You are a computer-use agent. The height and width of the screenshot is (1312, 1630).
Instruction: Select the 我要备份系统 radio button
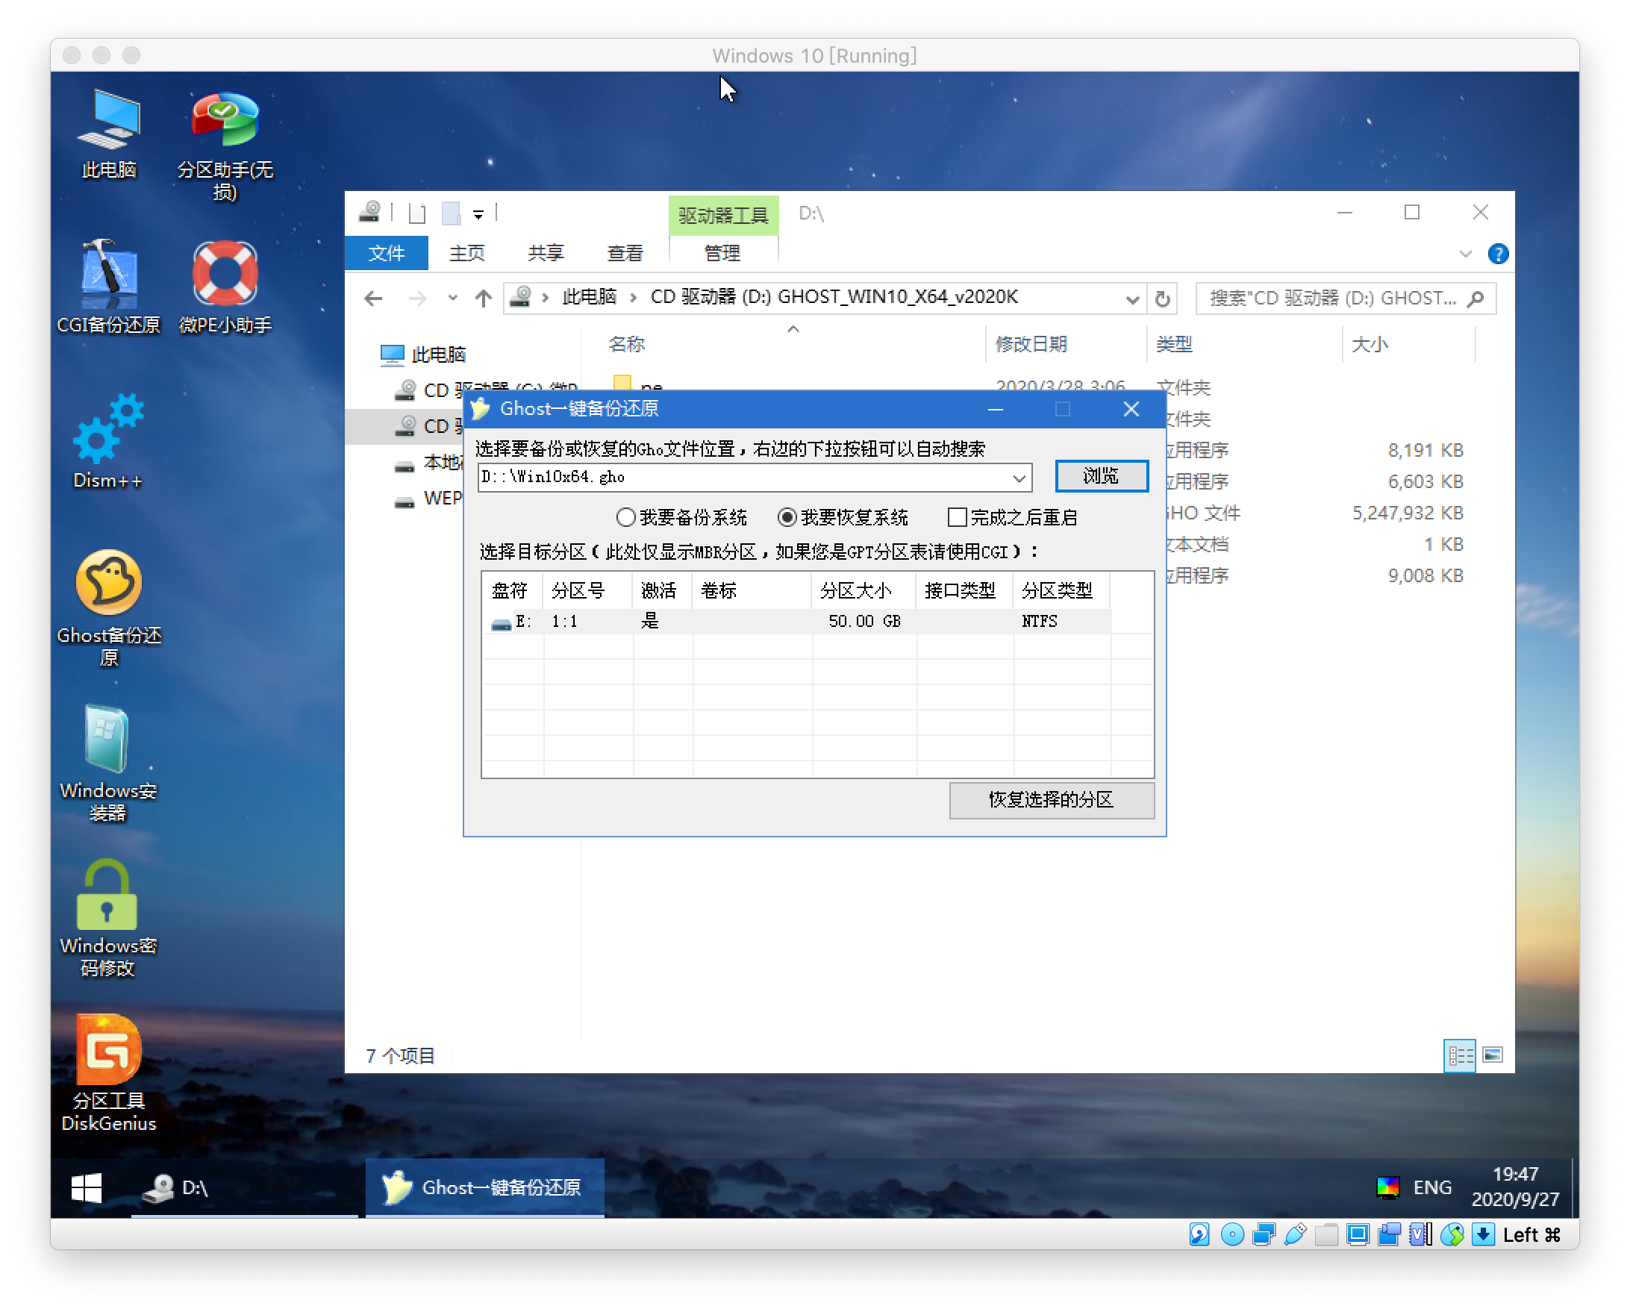click(x=625, y=518)
